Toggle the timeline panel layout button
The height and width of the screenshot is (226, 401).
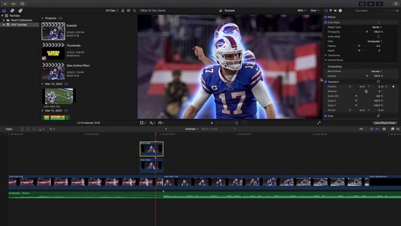coord(370,4)
